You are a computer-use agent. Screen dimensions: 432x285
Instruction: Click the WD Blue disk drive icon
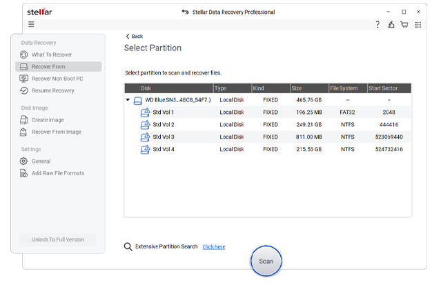coord(138,101)
